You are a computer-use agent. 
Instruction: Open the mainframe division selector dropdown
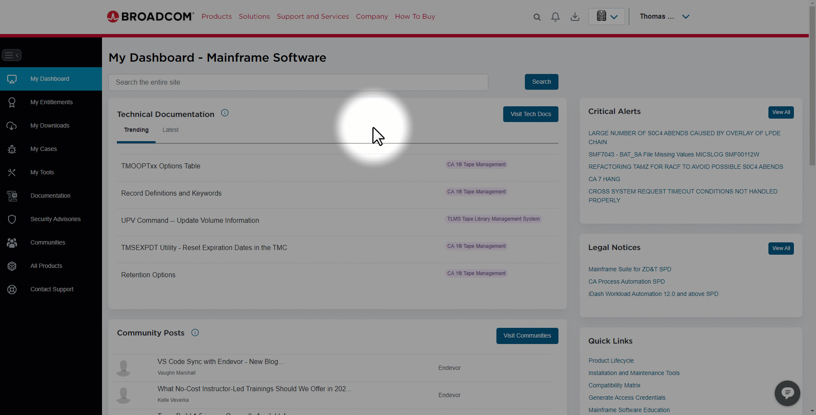pyautogui.click(x=607, y=17)
